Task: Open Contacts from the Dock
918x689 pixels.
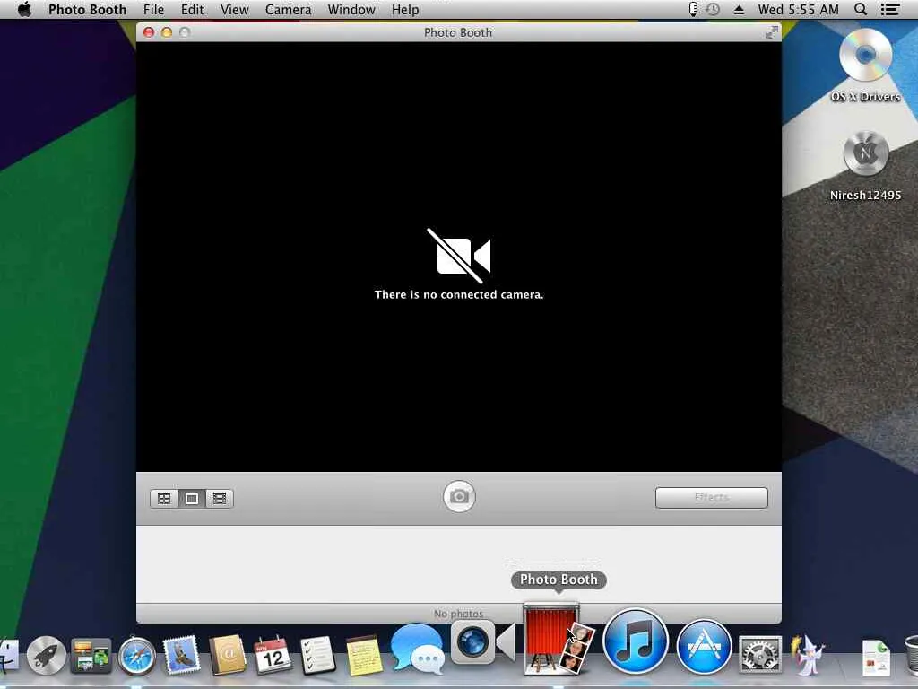Action: click(x=228, y=655)
